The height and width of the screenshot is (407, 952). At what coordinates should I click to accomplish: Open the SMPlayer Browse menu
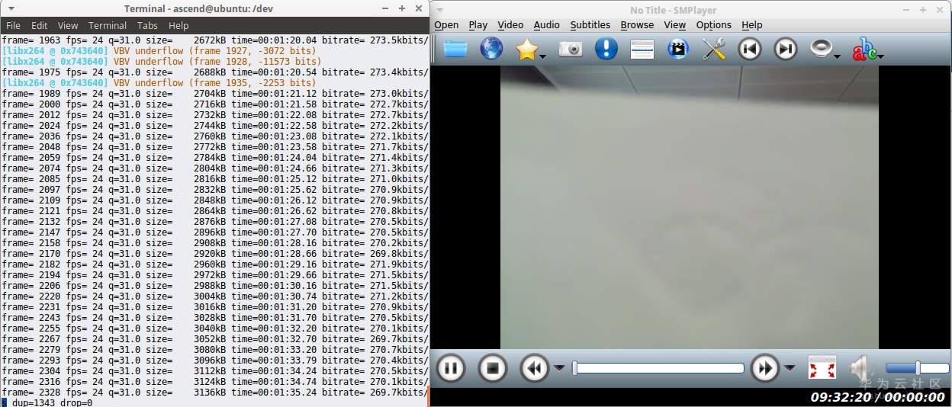[637, 25]
